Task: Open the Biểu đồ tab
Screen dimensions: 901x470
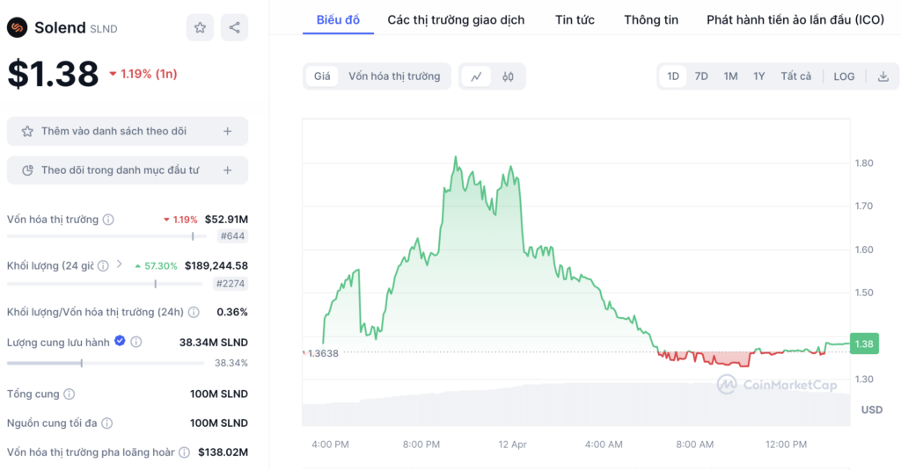Action: (338, 20)
